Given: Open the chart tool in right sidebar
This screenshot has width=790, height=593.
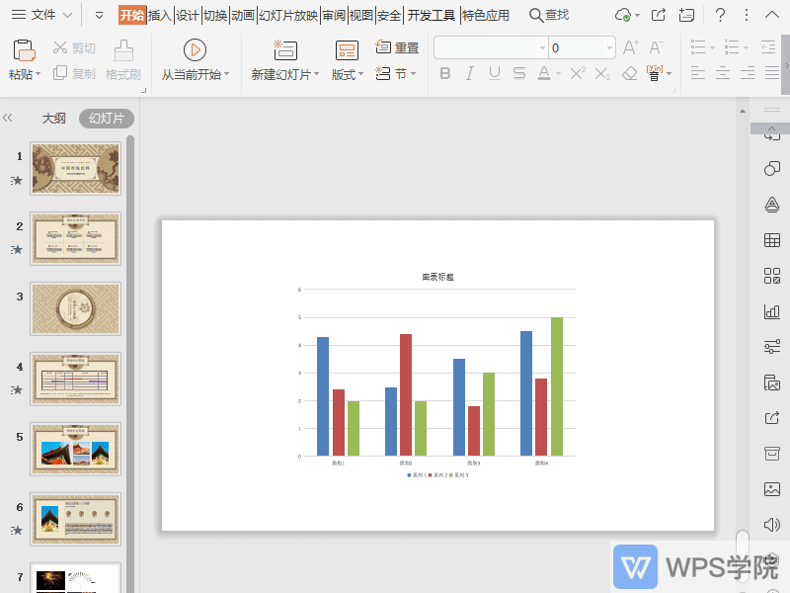Looking at the screenshot, I should 772,311.
